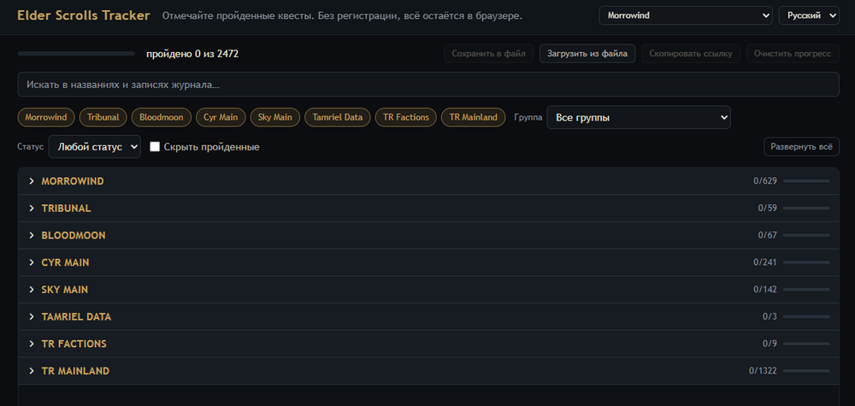Toggle the Cyr Main filter chip
This screenshot has width=855, height=406.
pyautogui.click(x=221, y=117)
